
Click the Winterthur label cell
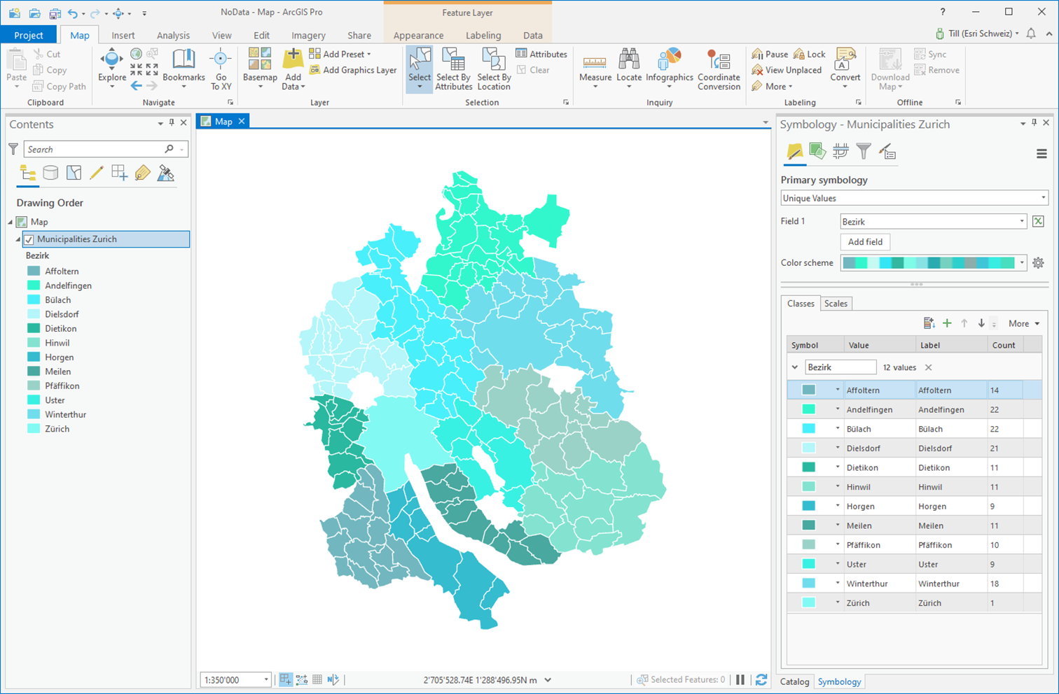(x=950, y=583)
